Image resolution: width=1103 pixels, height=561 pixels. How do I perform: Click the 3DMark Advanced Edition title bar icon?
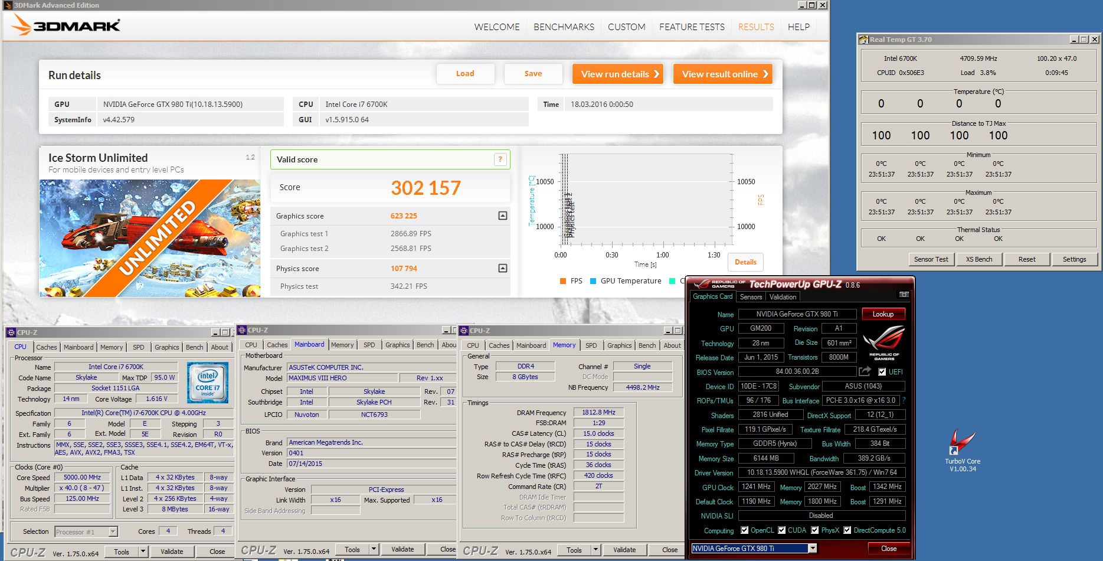[x=8, y=5]
